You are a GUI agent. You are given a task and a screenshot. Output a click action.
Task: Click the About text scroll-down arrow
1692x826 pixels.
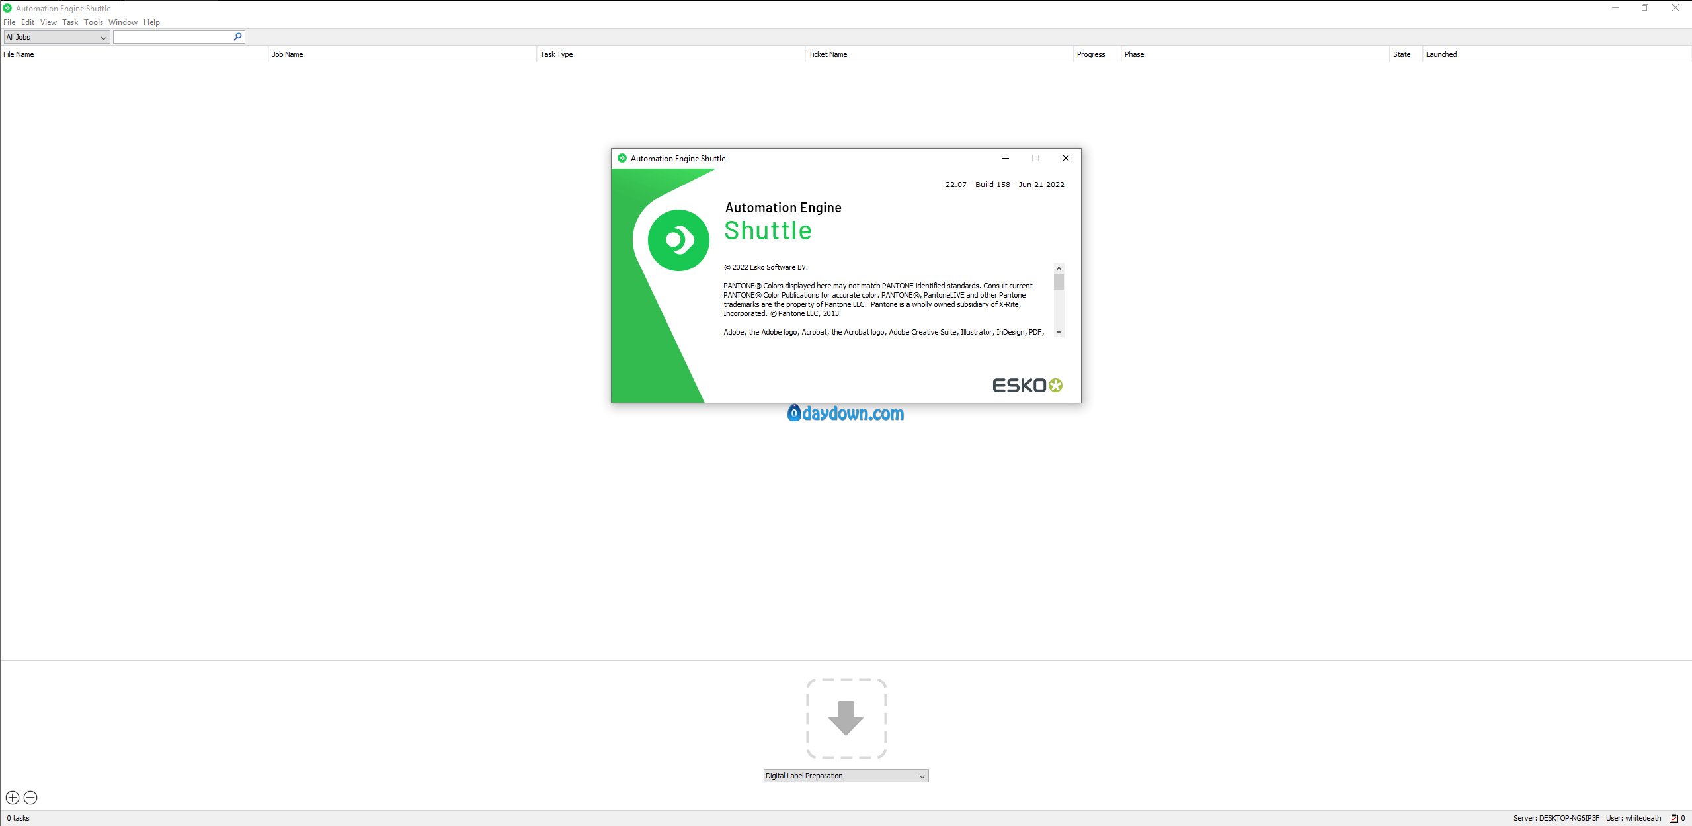coord(1059,332)
